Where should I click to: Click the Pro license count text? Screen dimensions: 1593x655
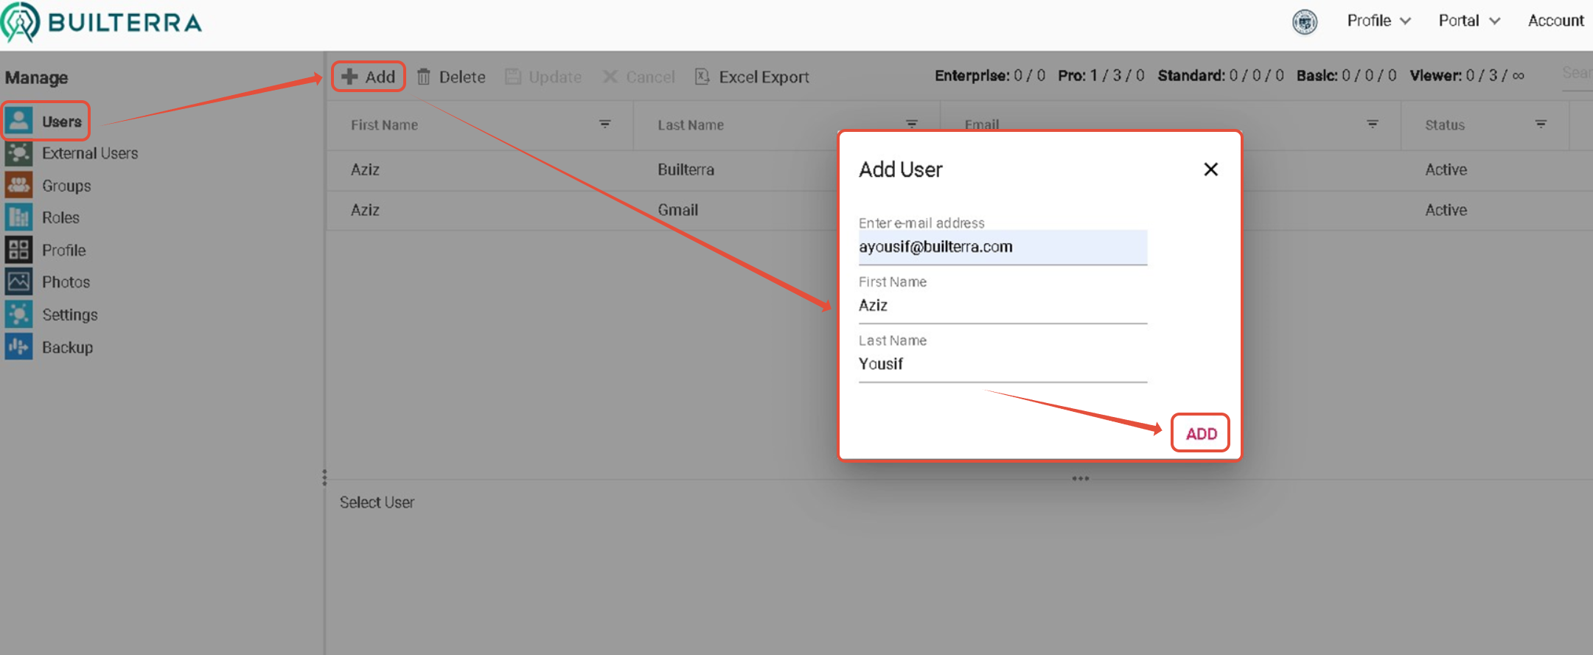1101,75
